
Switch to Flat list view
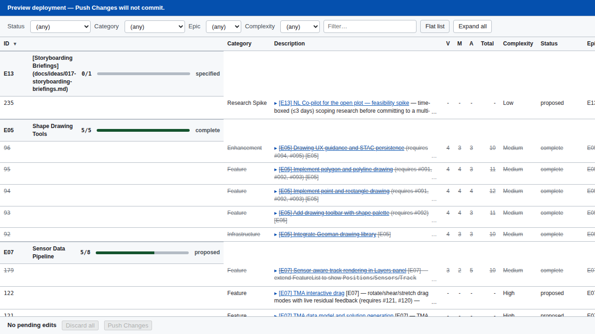coord(435,26)
